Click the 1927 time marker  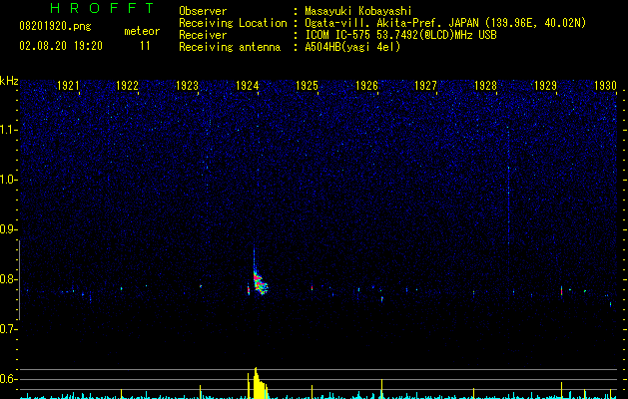(x=425, y=86)
